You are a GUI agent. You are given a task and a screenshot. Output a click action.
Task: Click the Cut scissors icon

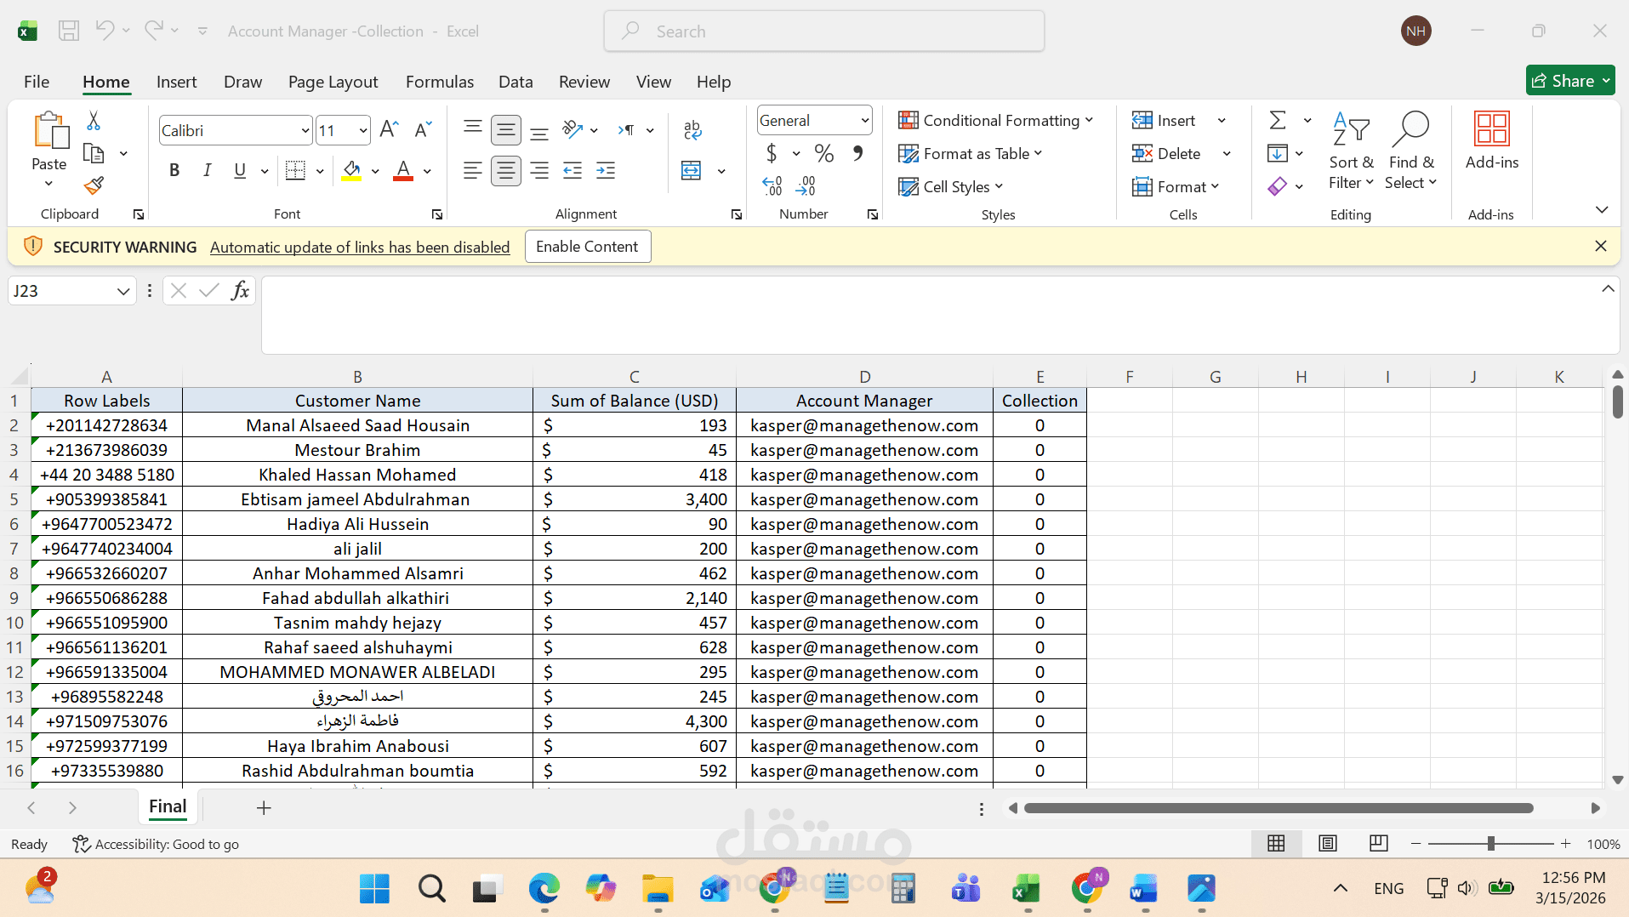click(94, 121)
